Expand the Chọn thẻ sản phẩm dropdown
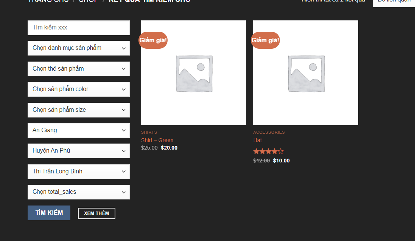This screenshot has height=241, width=415. click(x=78, y=69)
